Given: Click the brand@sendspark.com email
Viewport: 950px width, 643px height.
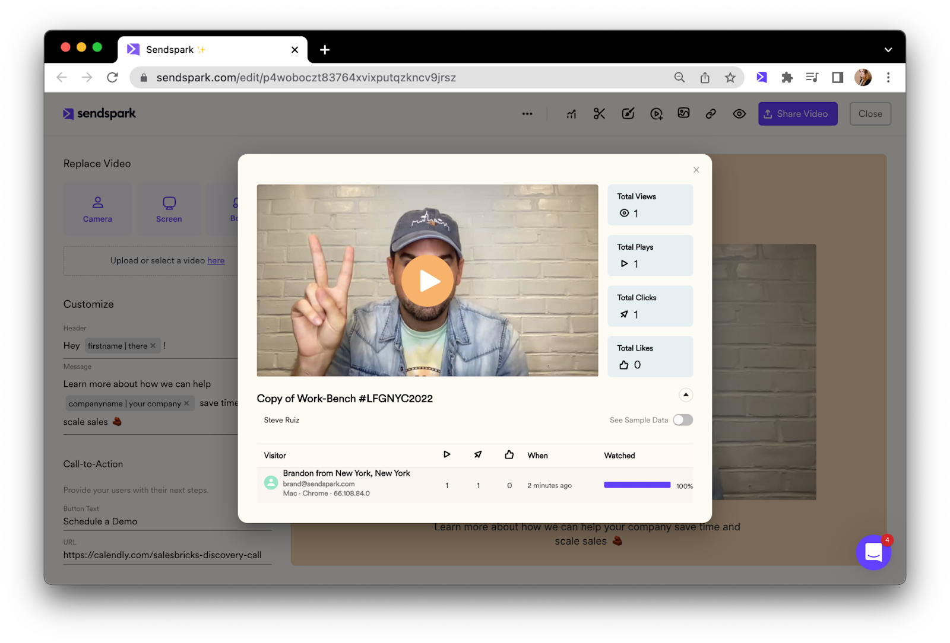Looking at the screenshot, I should (x=319, y=484).
